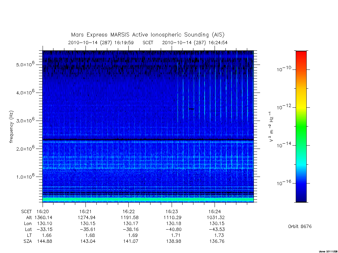Click the 1.0×10^6 frequency tick label
The image size is (338, 253).
click(x=25, y=177)
